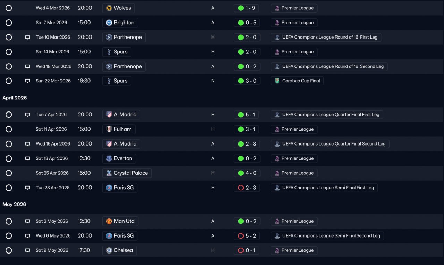Open the Carabao Cup Final competition link
The width and height of the screenshot is (444, 265).
pyautogui.click(x=297, y=81)
